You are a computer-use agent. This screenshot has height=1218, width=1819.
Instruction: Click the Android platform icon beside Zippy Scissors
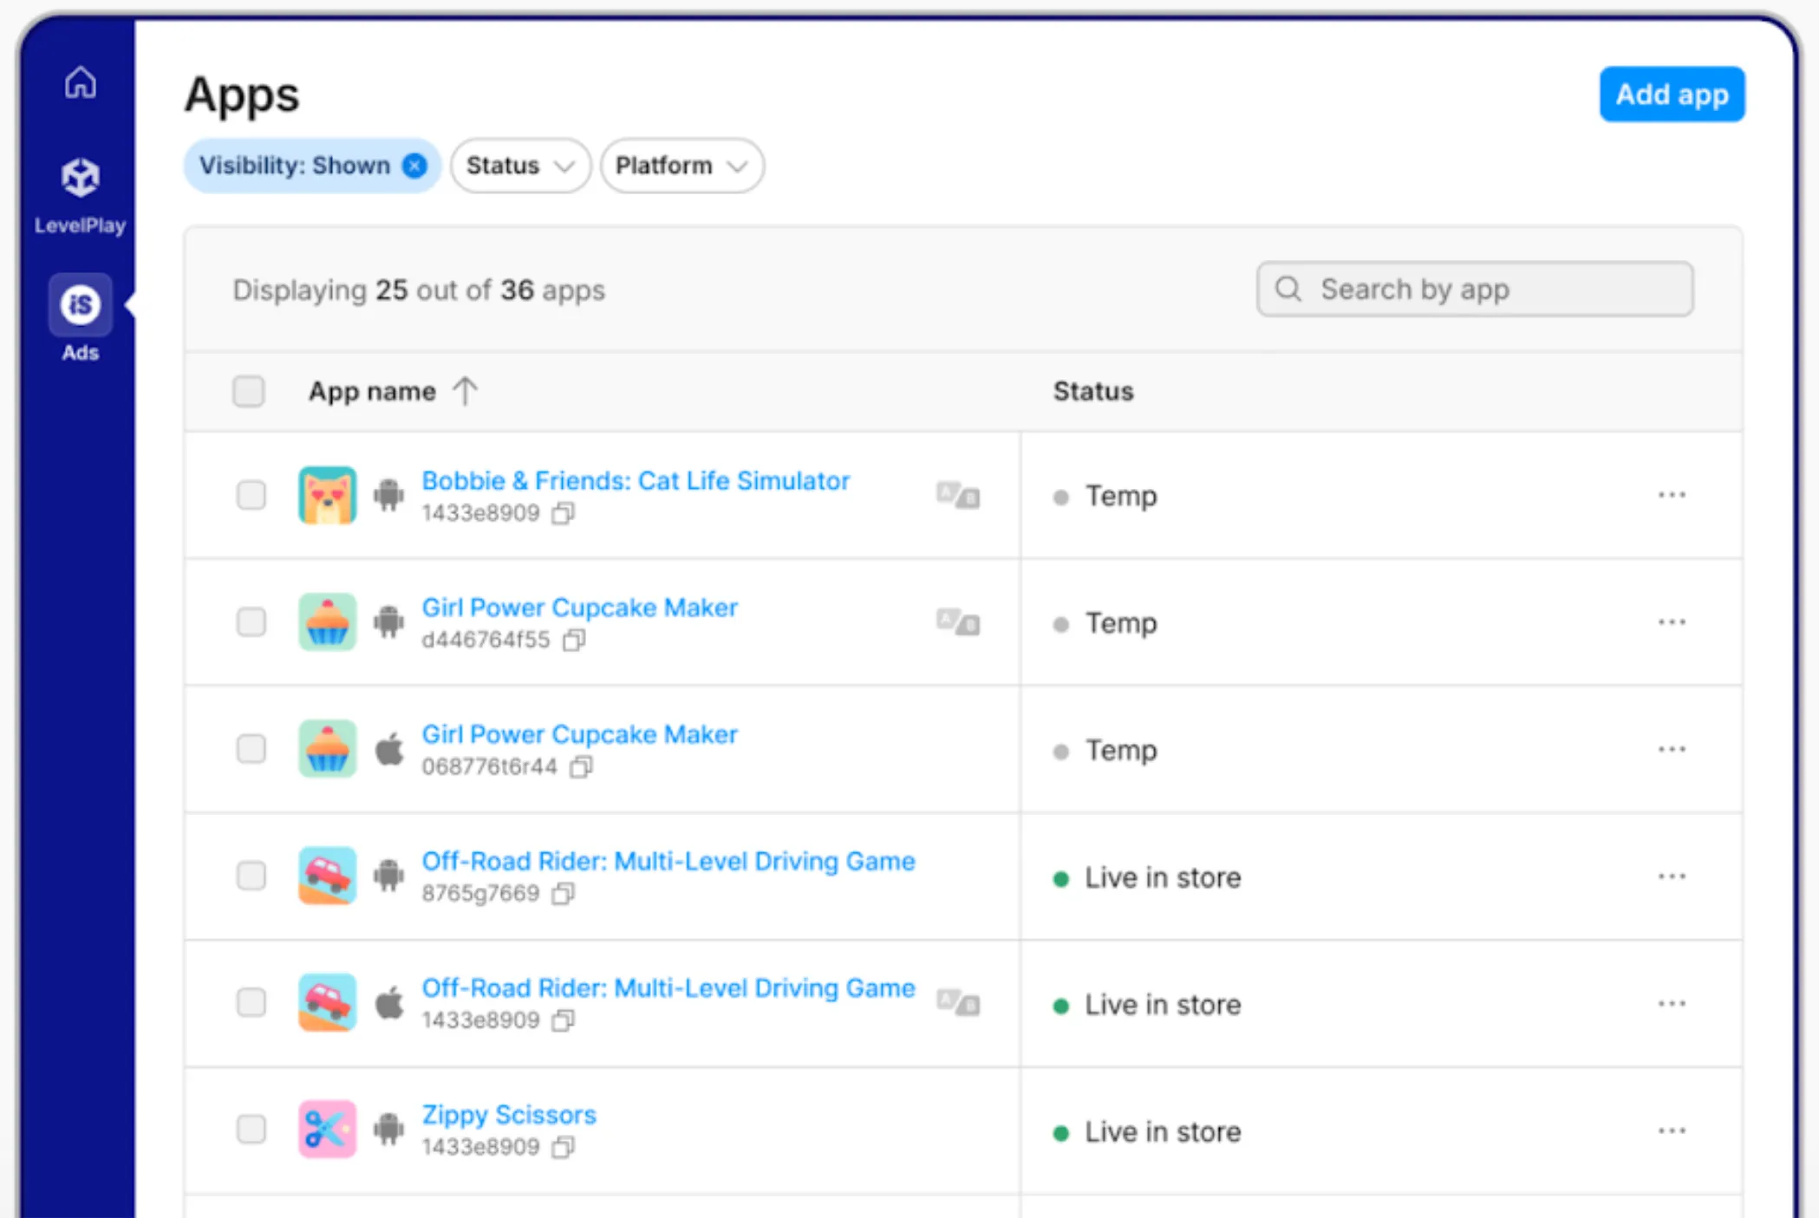tap(388, 1130)
